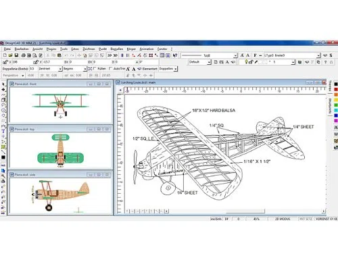
Task: Select the diagonal line tool in left toolbox
Action: pyautogui.click(x=3, y=152)
